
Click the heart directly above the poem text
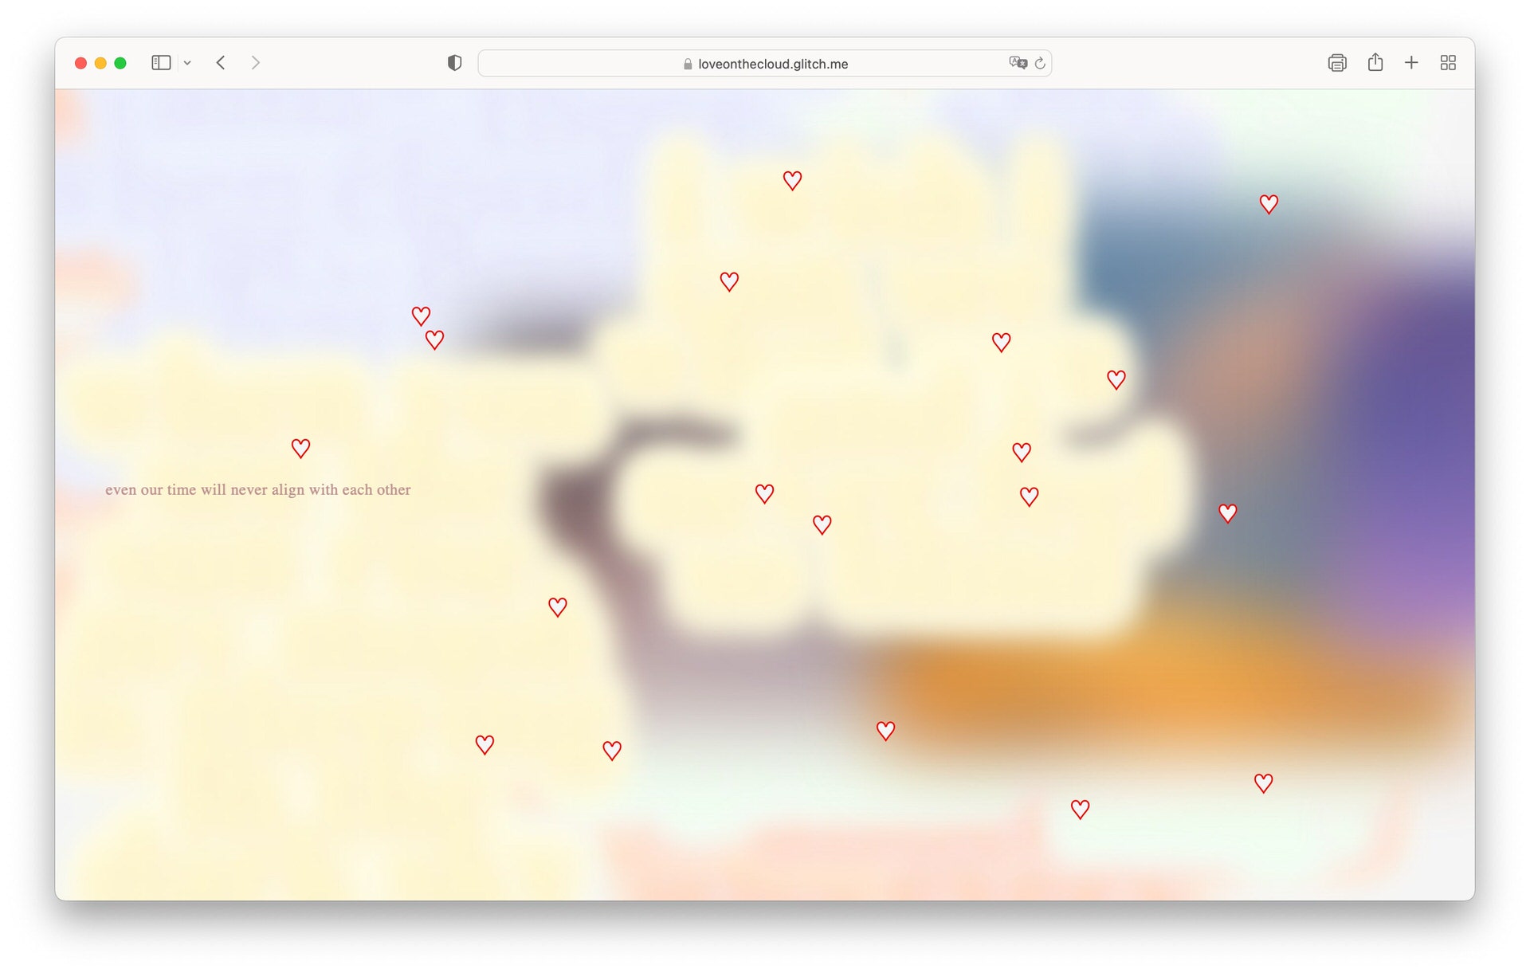click(300, 449)
